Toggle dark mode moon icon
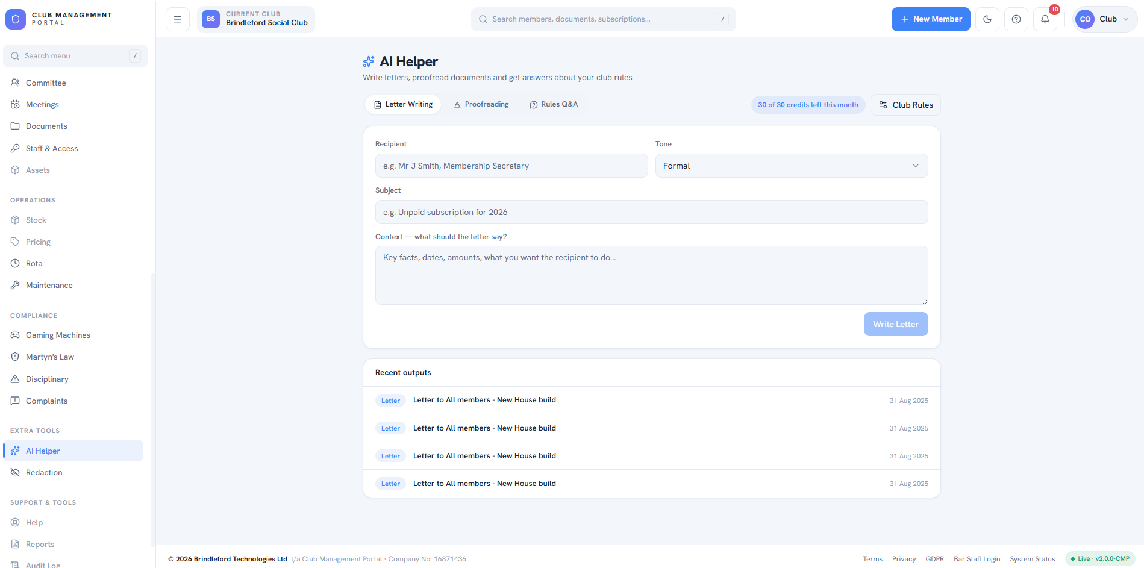 [987, 19]
